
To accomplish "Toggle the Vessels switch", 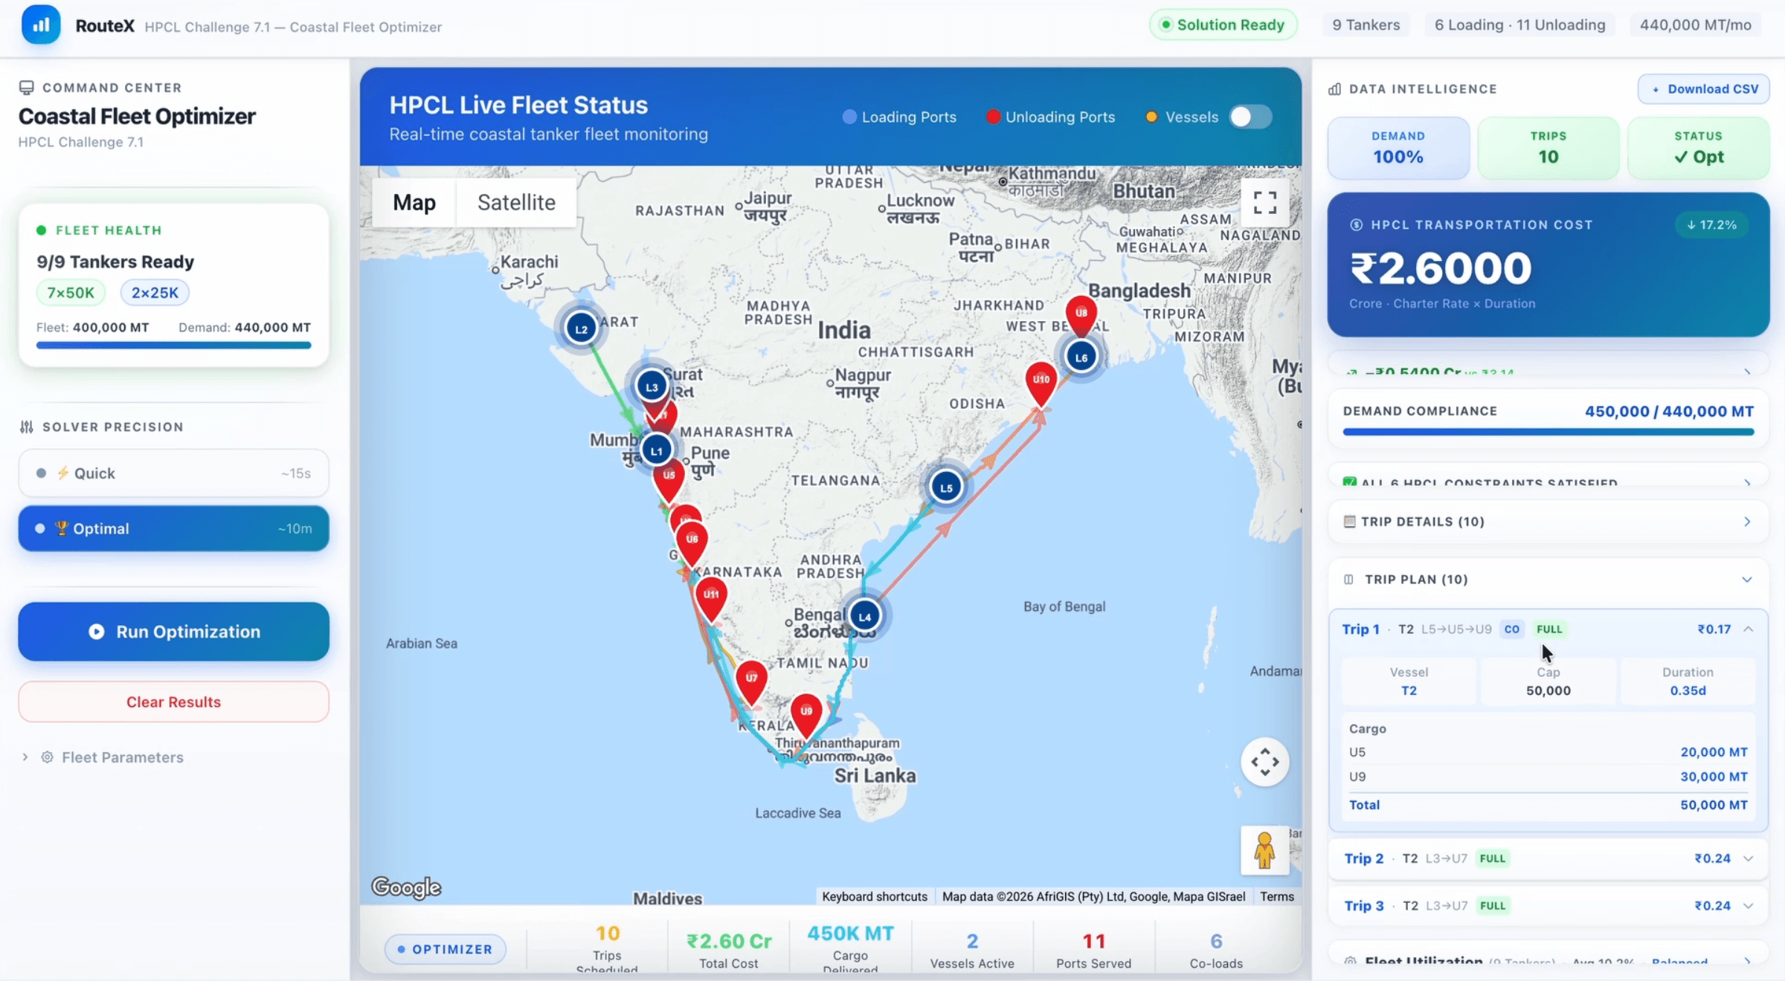I will click(x=1250, y=117).
